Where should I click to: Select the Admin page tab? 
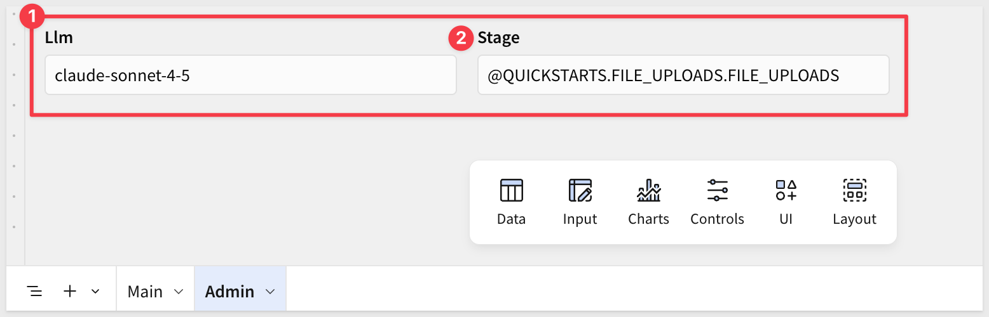pyautogui.click(x=229, y=292)
